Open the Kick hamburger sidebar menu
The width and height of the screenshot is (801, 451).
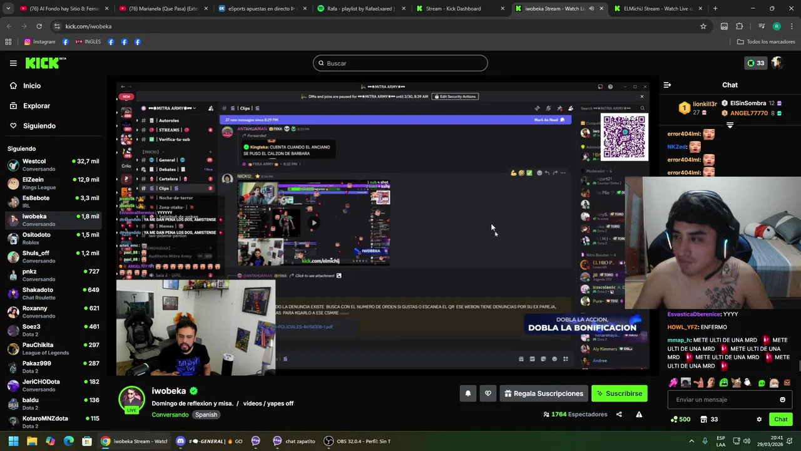(13, 63)
